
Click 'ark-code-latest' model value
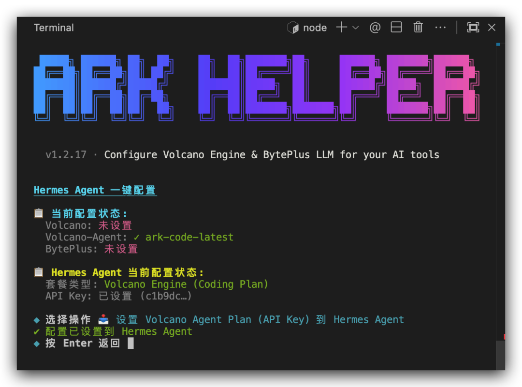pos(189,237)
